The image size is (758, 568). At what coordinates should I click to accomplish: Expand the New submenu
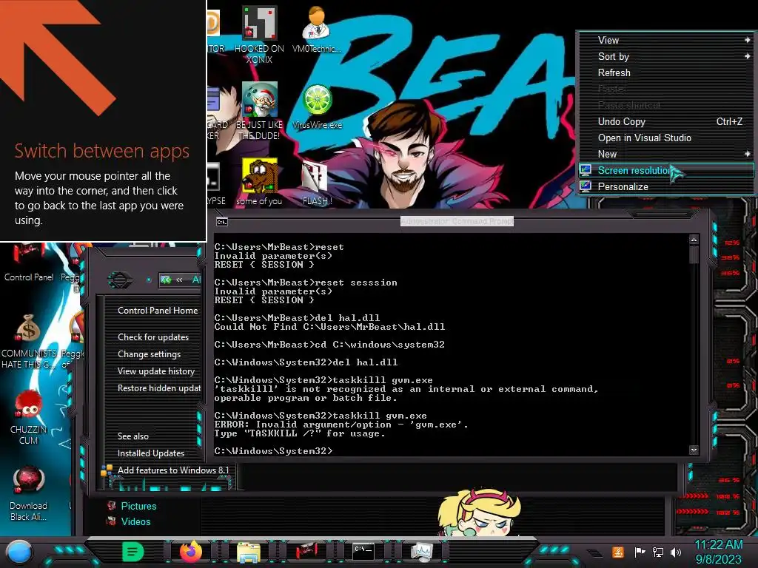tap(666, 154)
